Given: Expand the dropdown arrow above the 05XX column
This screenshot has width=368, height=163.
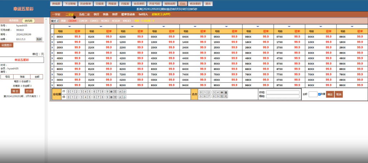Looking at the screenshot, I should point(226,27).
